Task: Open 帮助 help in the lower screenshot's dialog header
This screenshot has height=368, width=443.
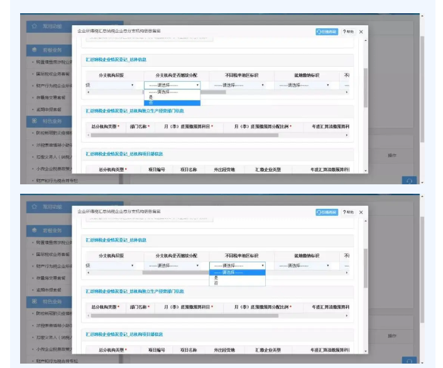Action: tap(348, 212)
